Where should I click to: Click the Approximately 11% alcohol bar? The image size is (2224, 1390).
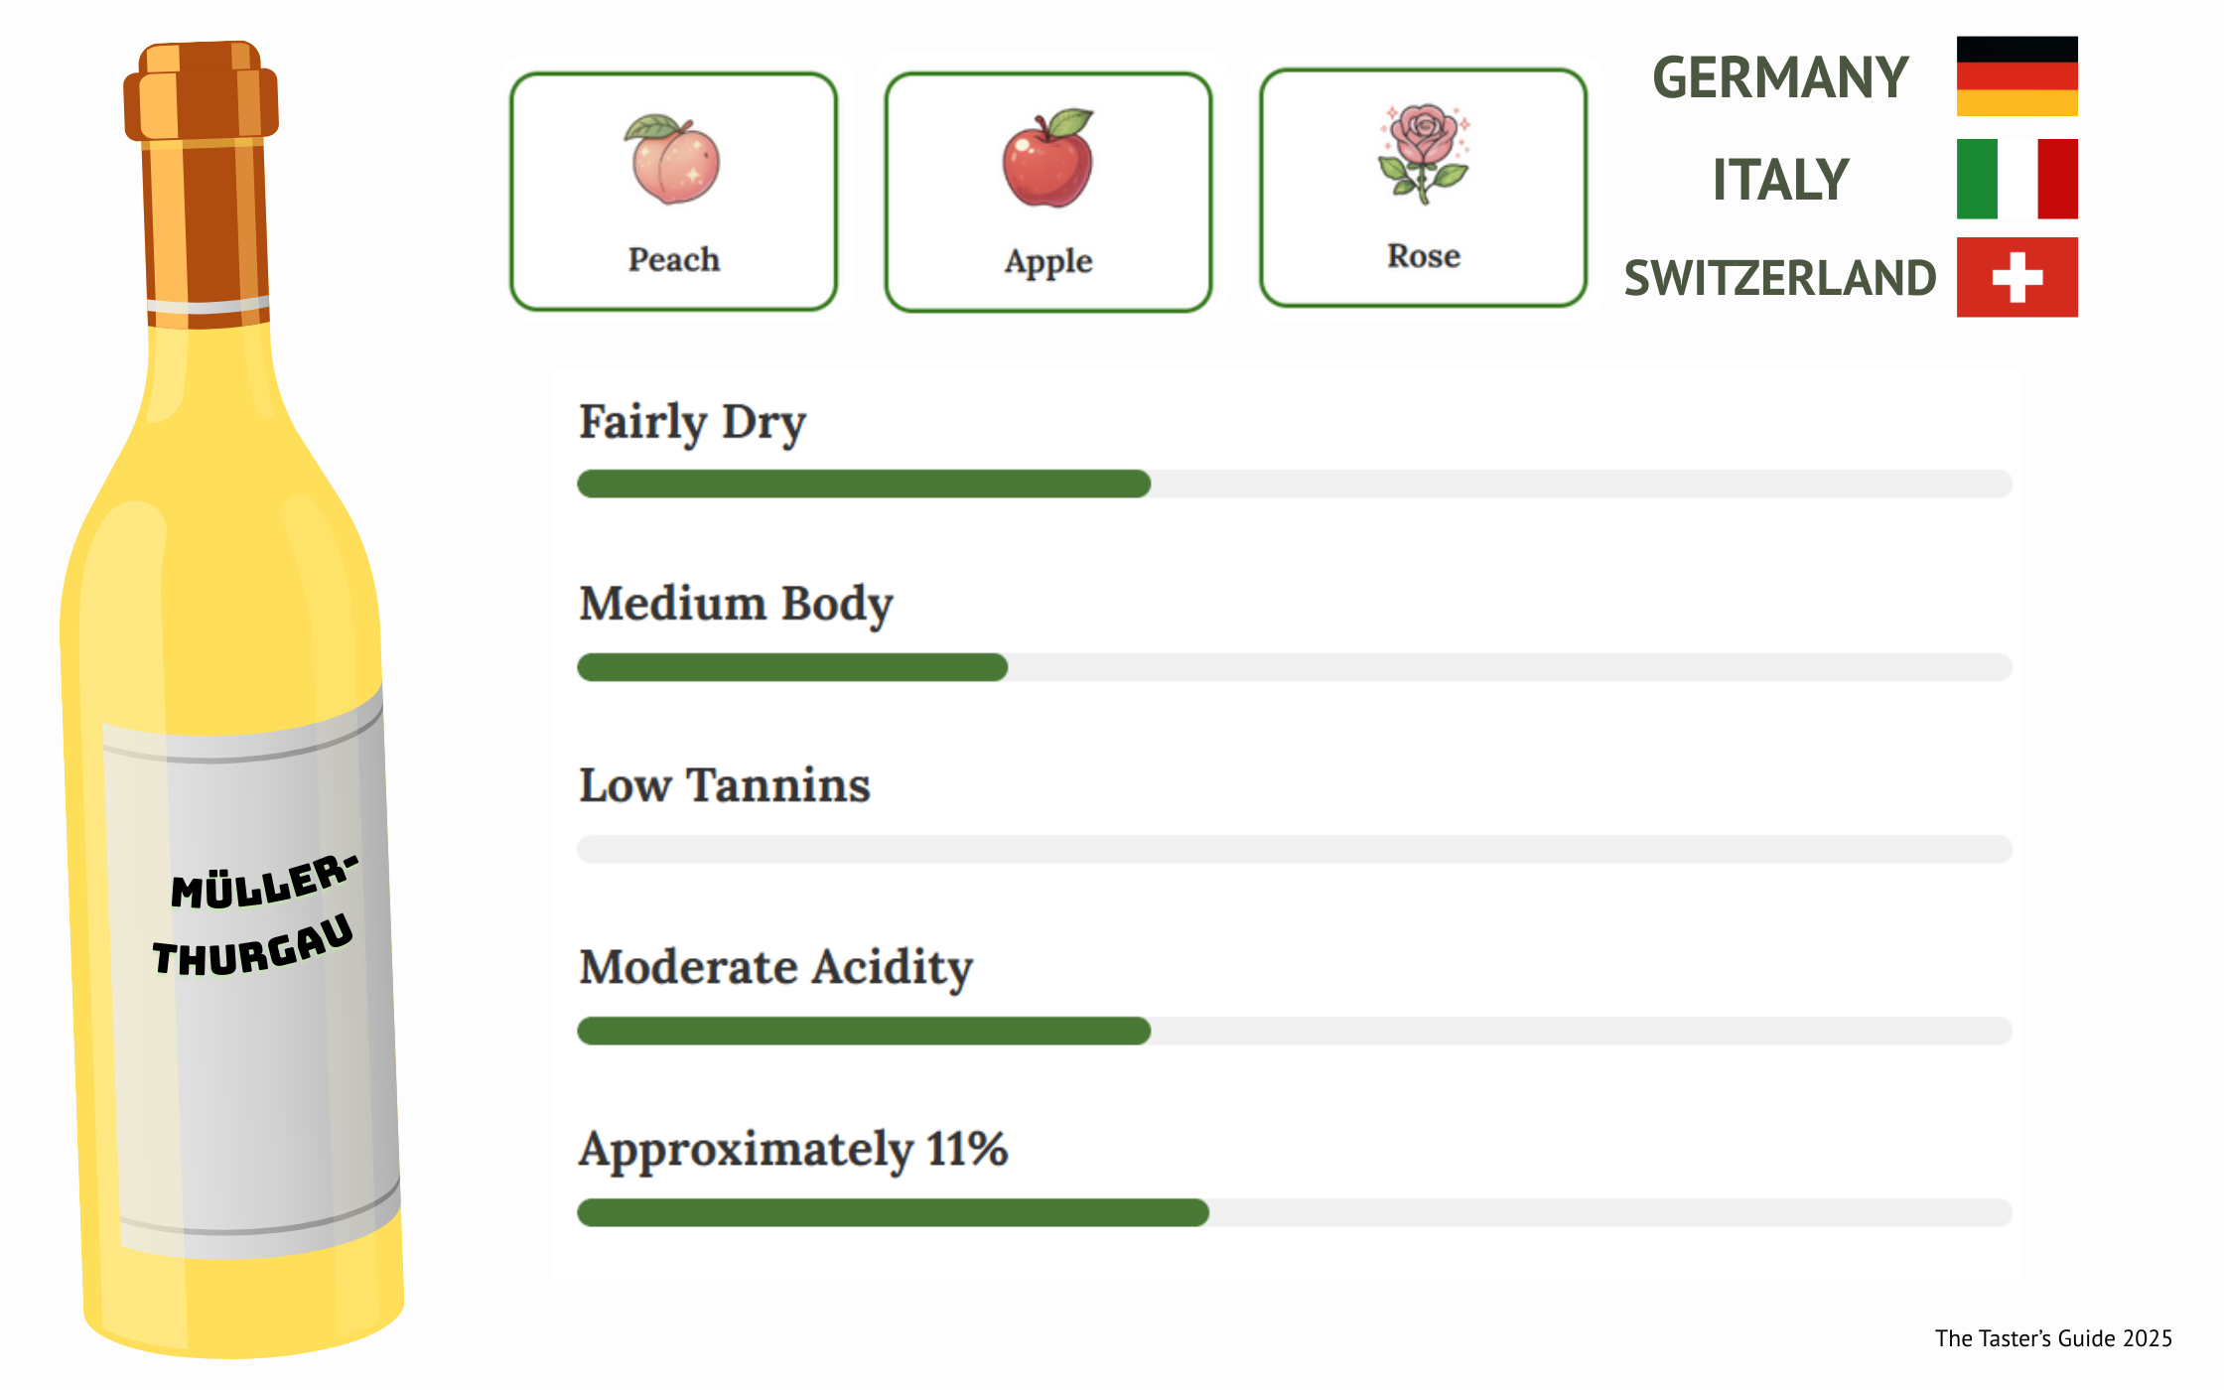pos(1294,1212)
